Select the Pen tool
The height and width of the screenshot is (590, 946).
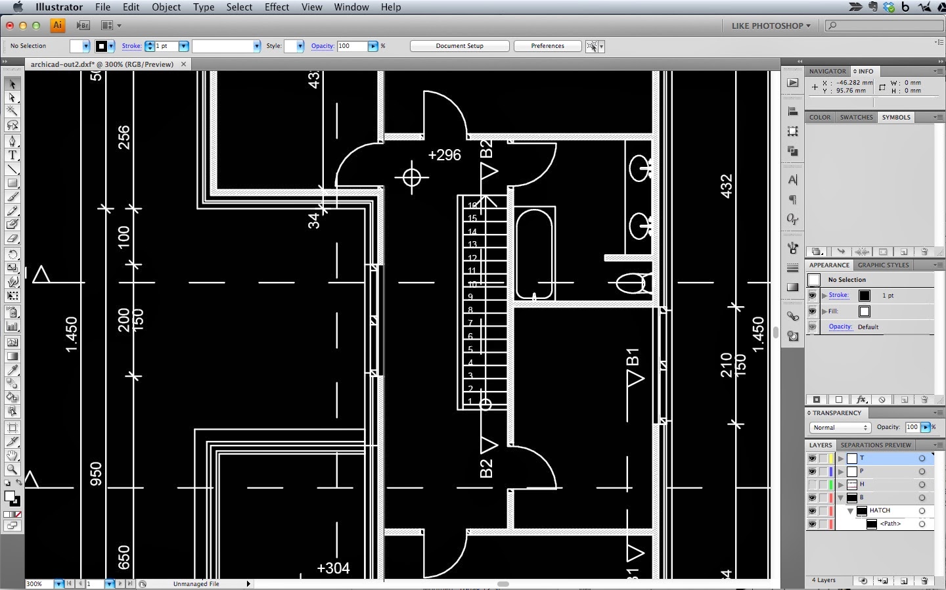click(12, 141)
